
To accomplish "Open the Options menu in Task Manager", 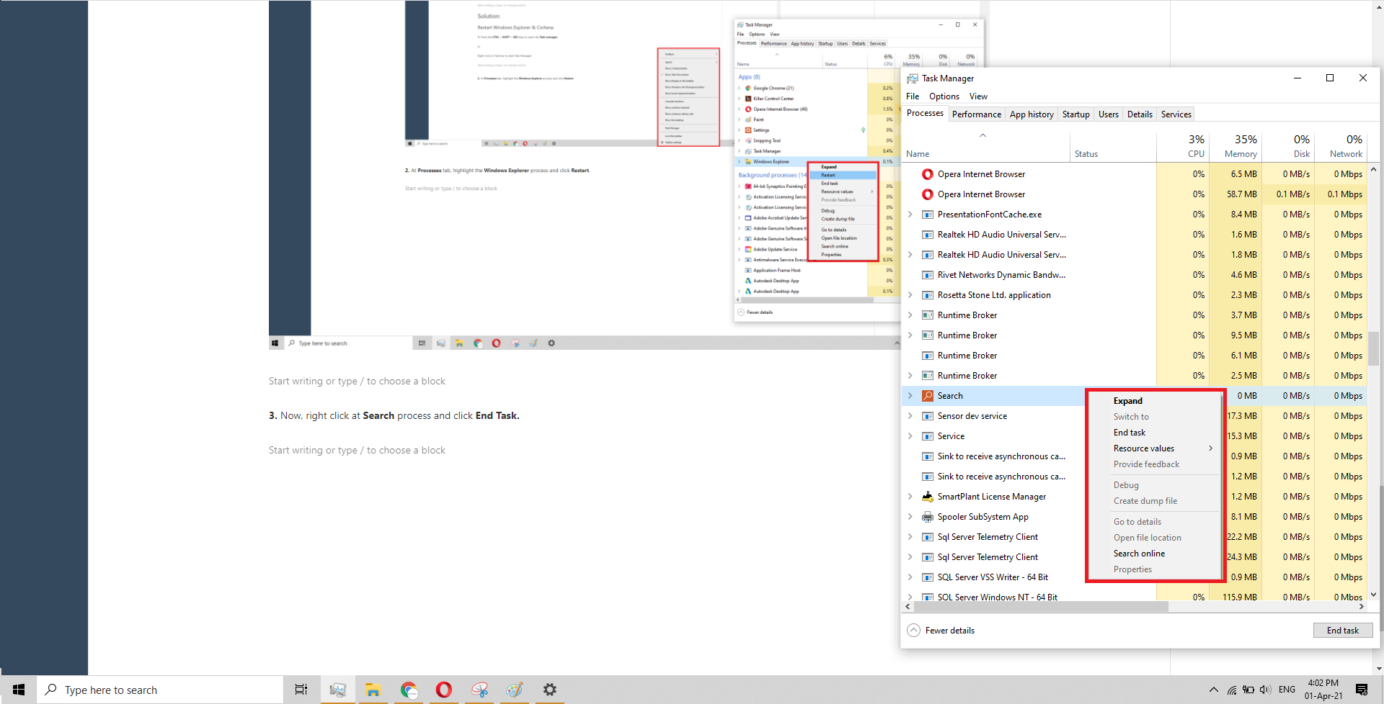I will [x=943, y=96].
